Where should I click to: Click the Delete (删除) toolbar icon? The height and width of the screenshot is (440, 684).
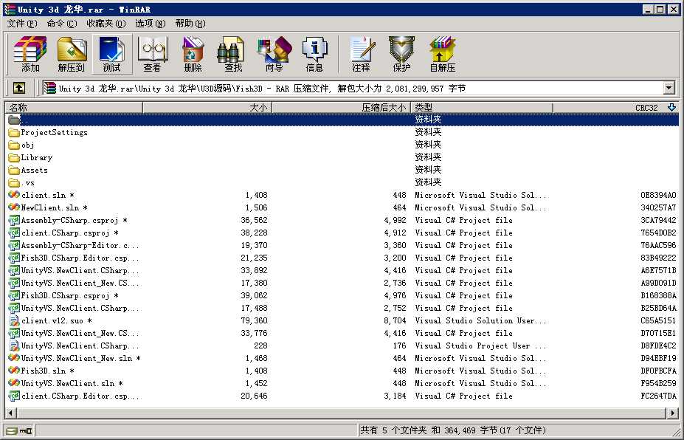click(193, 54)
